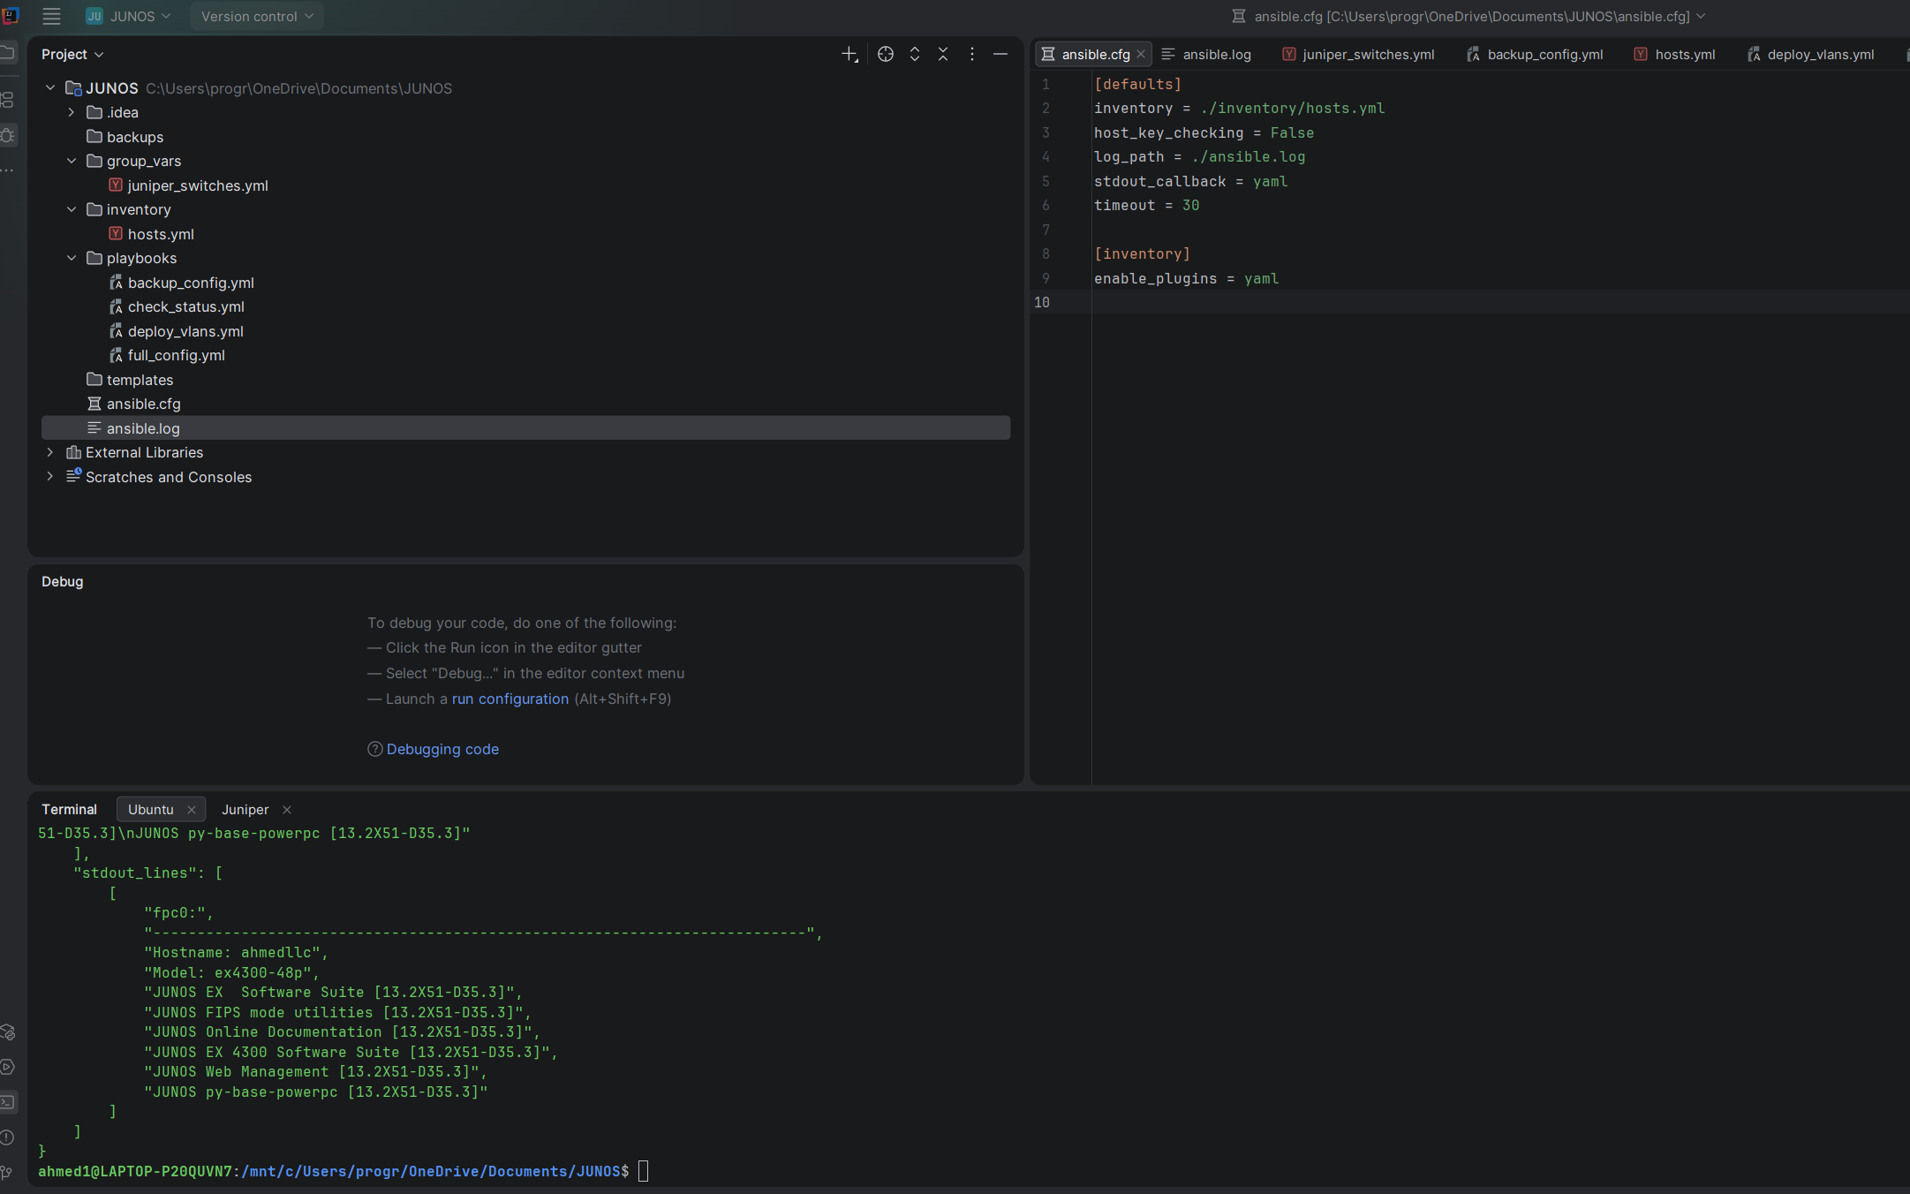
Task: Open the Project tool window options kebab menu
Action: (x=971, y=54)
